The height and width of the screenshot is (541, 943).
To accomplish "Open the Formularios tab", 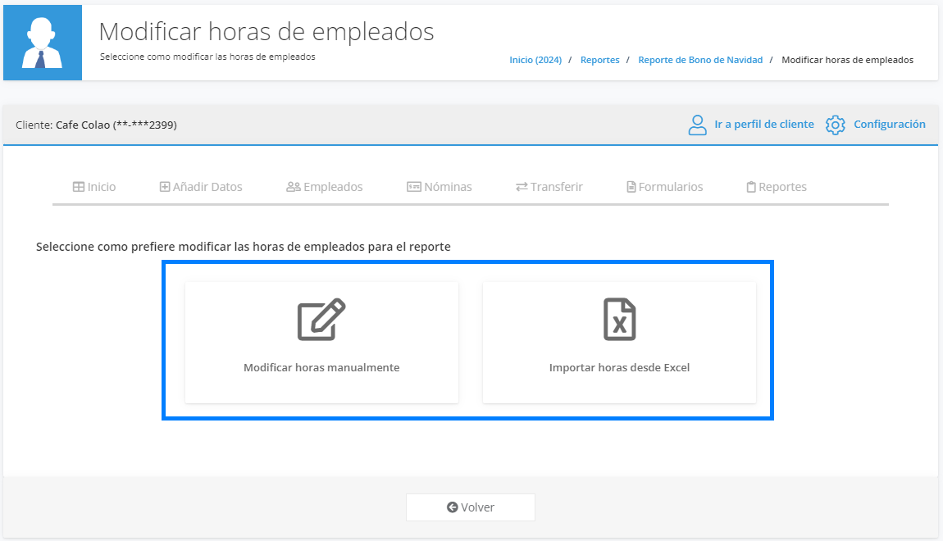I will [664, 187].
